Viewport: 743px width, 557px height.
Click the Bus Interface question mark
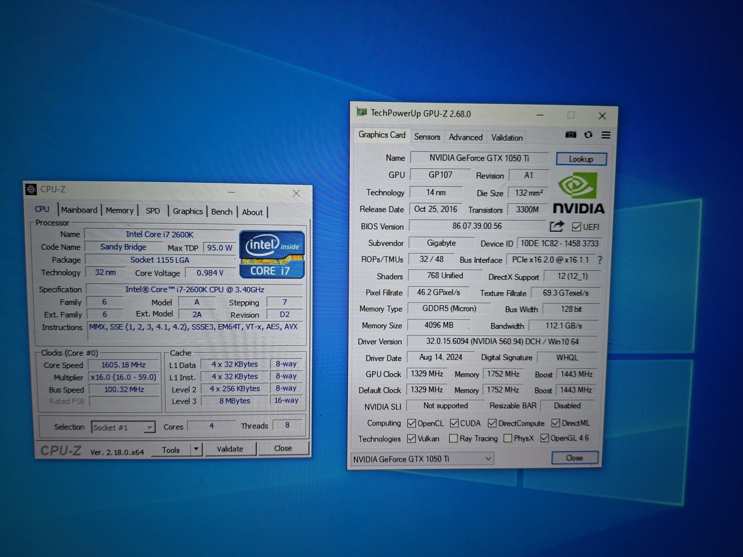(600, 260)
